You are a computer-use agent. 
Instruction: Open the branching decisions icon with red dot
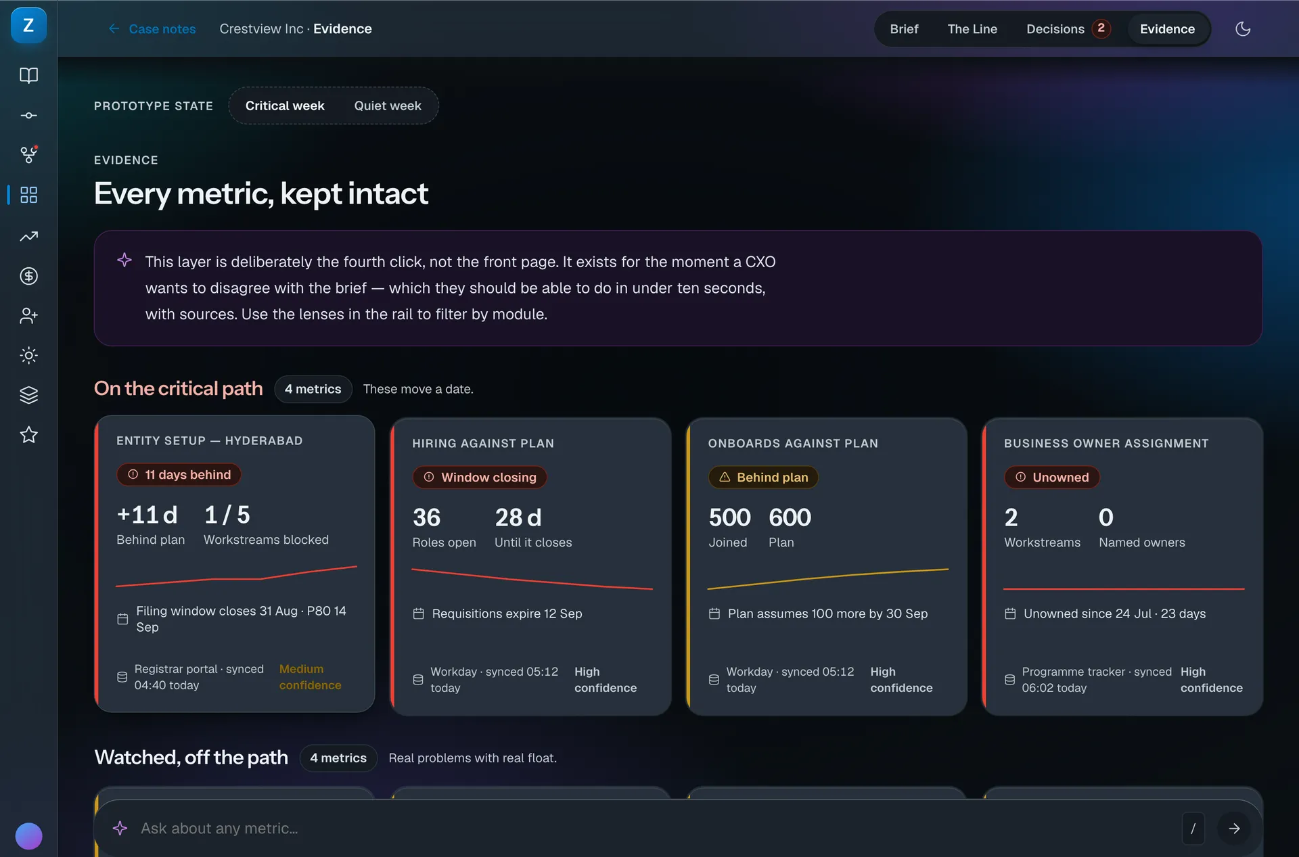click(x=28, y=155)
